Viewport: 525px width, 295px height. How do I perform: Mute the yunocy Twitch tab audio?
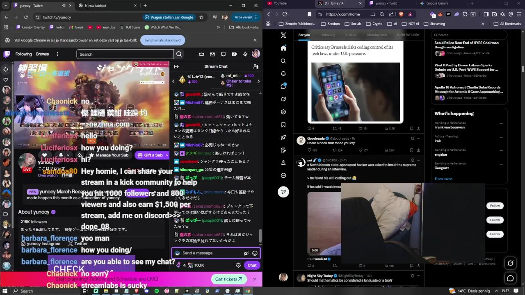tap(64, 5)
